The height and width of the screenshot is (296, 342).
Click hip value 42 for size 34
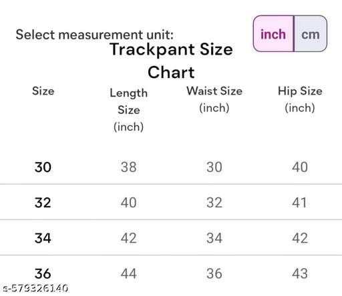click(x=300, y=238)
